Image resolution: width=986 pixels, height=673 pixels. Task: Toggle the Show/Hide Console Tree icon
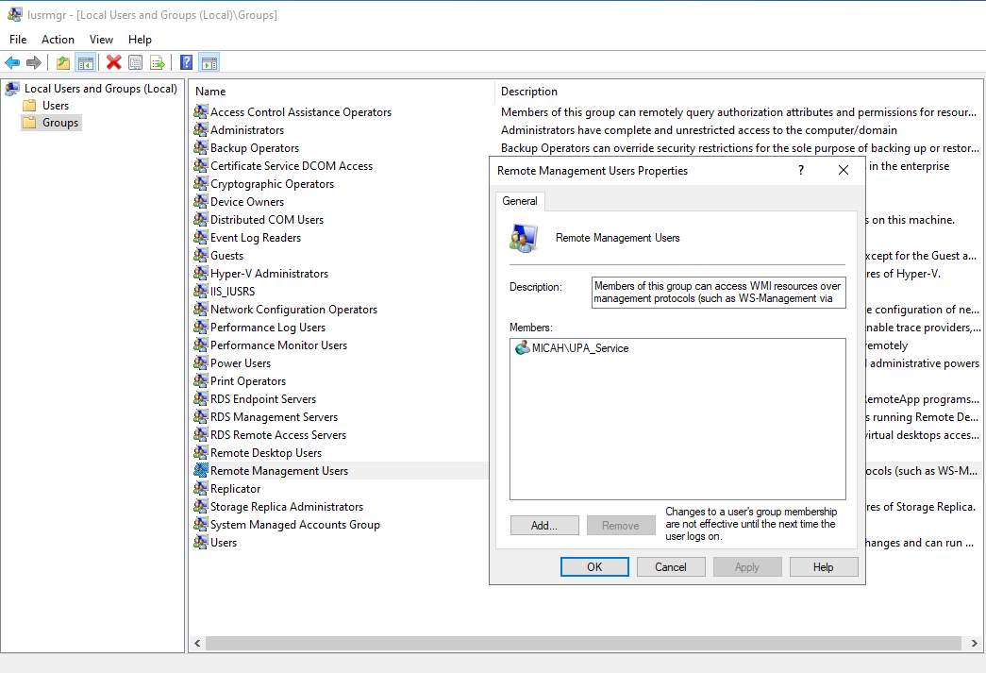pyautogui.click(x=85, y=63)
